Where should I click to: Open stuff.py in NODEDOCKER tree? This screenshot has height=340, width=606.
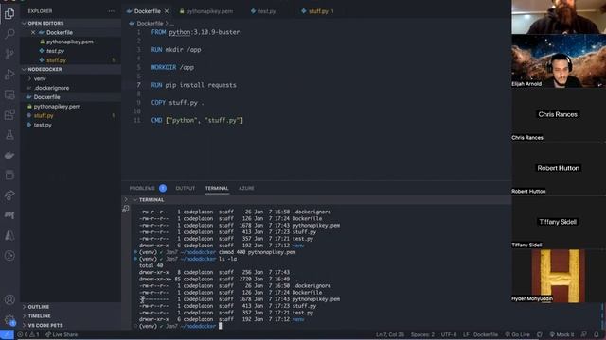coord(44,115)
